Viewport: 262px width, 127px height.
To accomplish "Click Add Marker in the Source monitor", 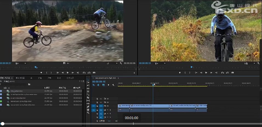I will (41, 73).
